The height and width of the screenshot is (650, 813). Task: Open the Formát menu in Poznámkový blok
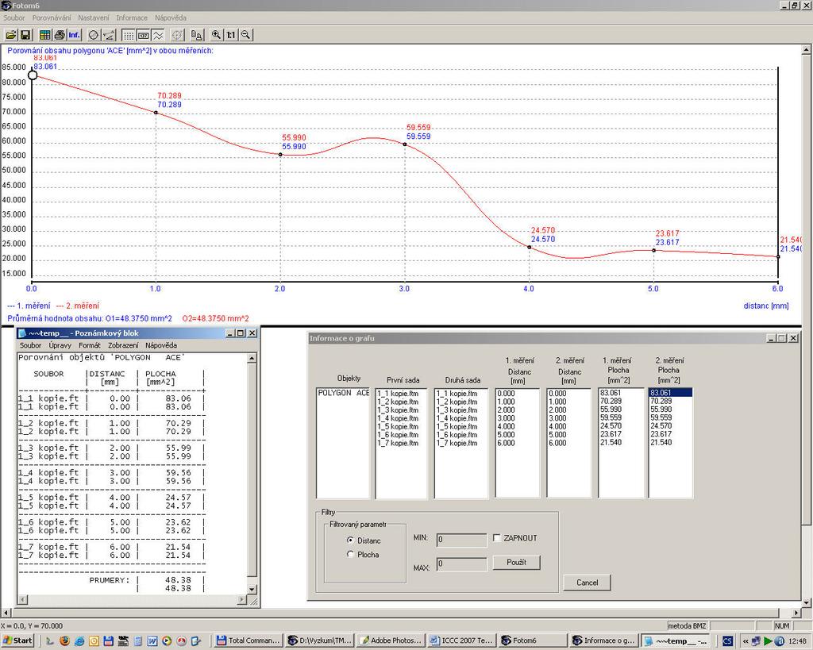click(90, 345)
